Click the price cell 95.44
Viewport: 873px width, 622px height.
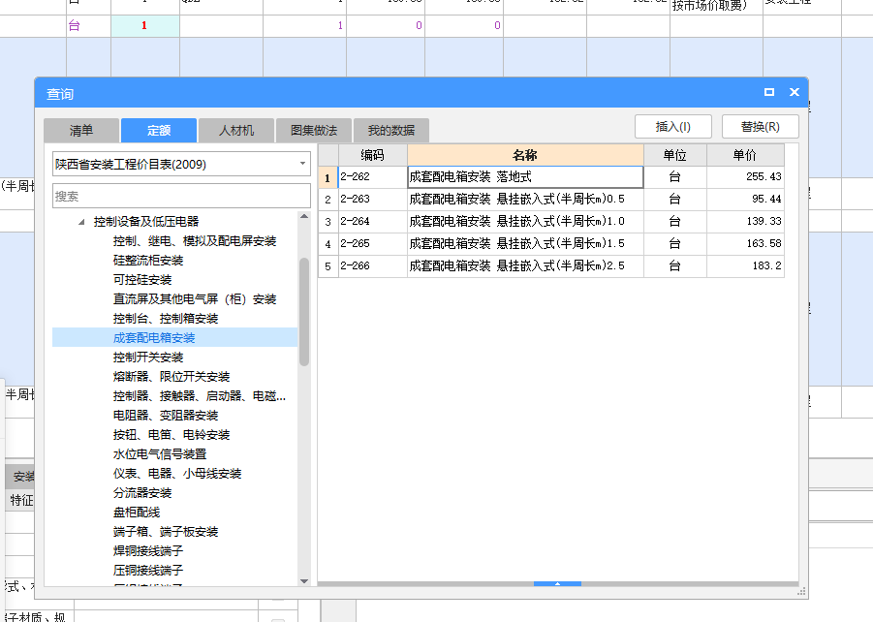(745, 200)
